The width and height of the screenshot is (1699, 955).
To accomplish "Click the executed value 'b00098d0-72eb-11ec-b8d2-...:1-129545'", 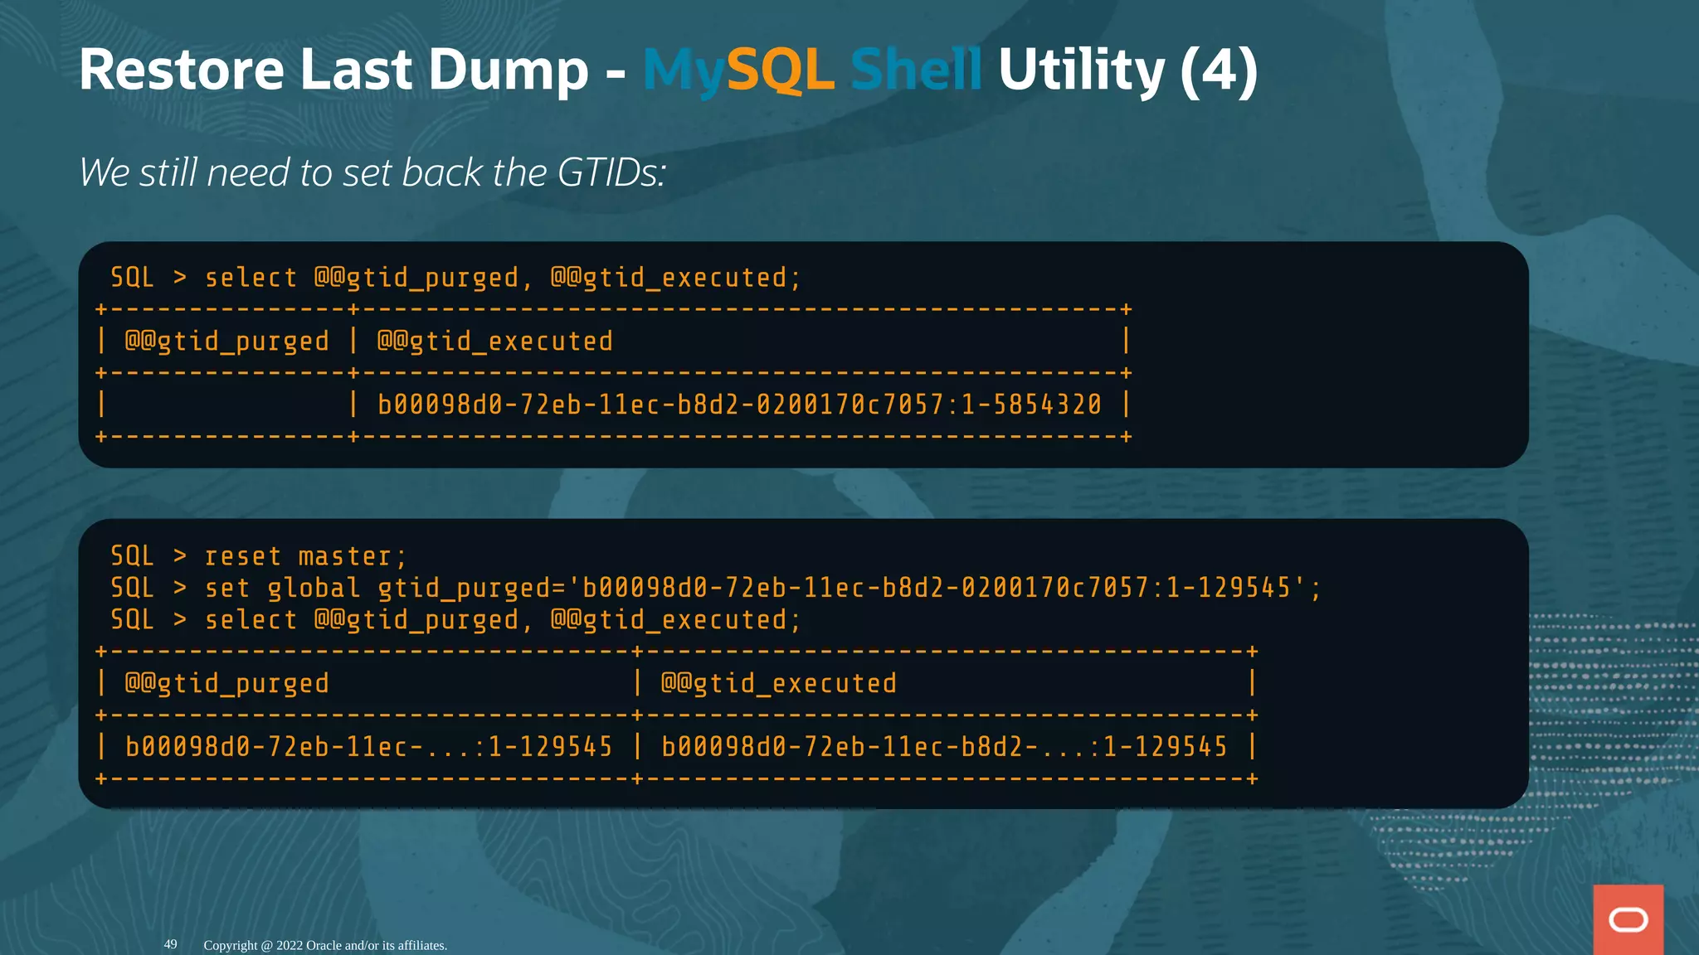I will (x=944, y=747).
